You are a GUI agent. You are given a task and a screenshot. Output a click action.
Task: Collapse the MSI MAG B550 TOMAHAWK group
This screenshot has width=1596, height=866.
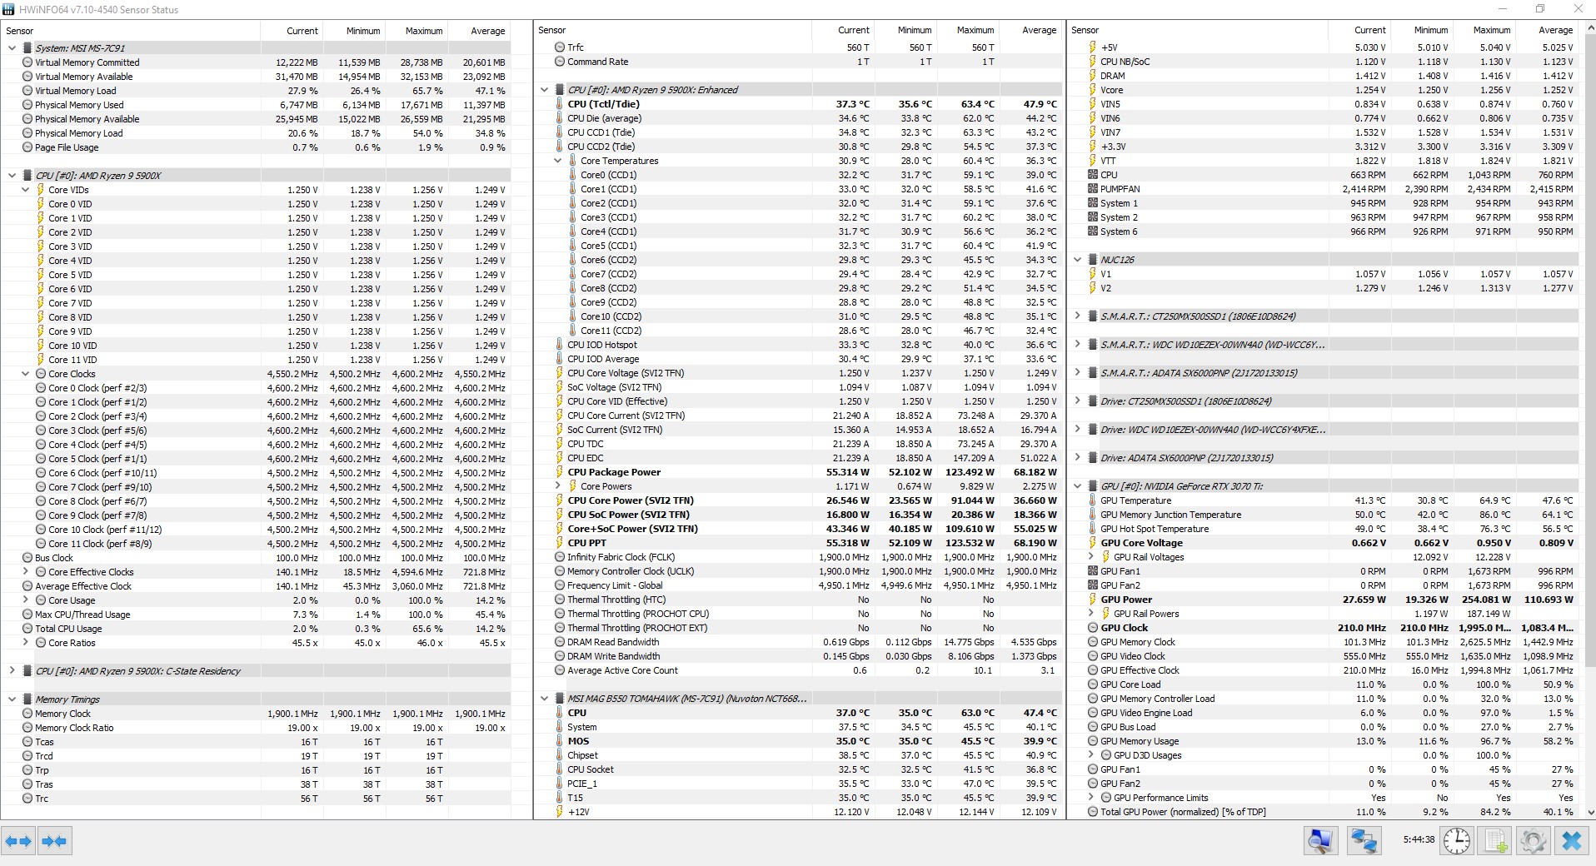(545, 699)
